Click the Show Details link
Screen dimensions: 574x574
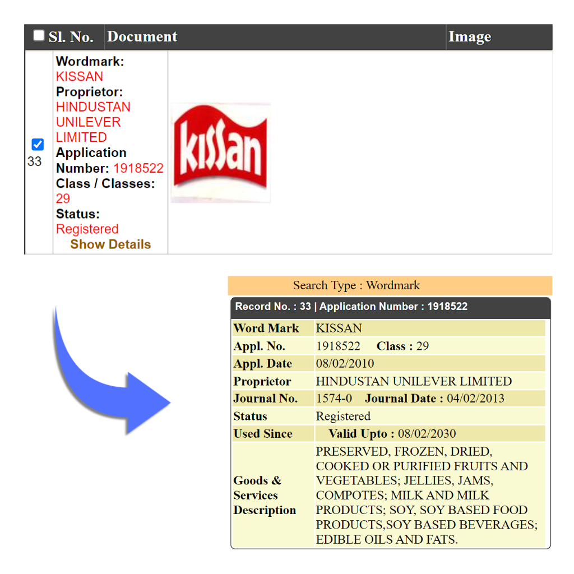110,244
